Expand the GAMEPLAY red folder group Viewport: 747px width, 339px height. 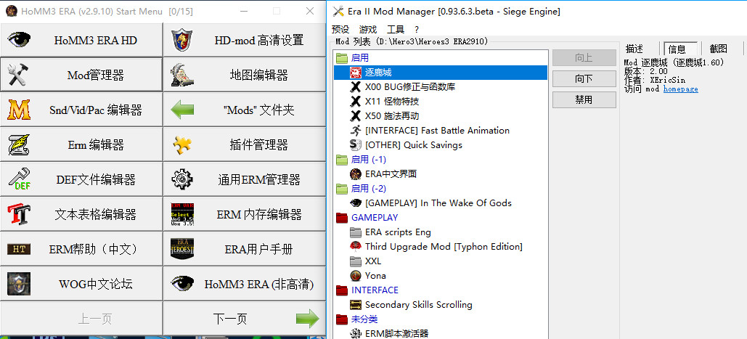[342, 218]
